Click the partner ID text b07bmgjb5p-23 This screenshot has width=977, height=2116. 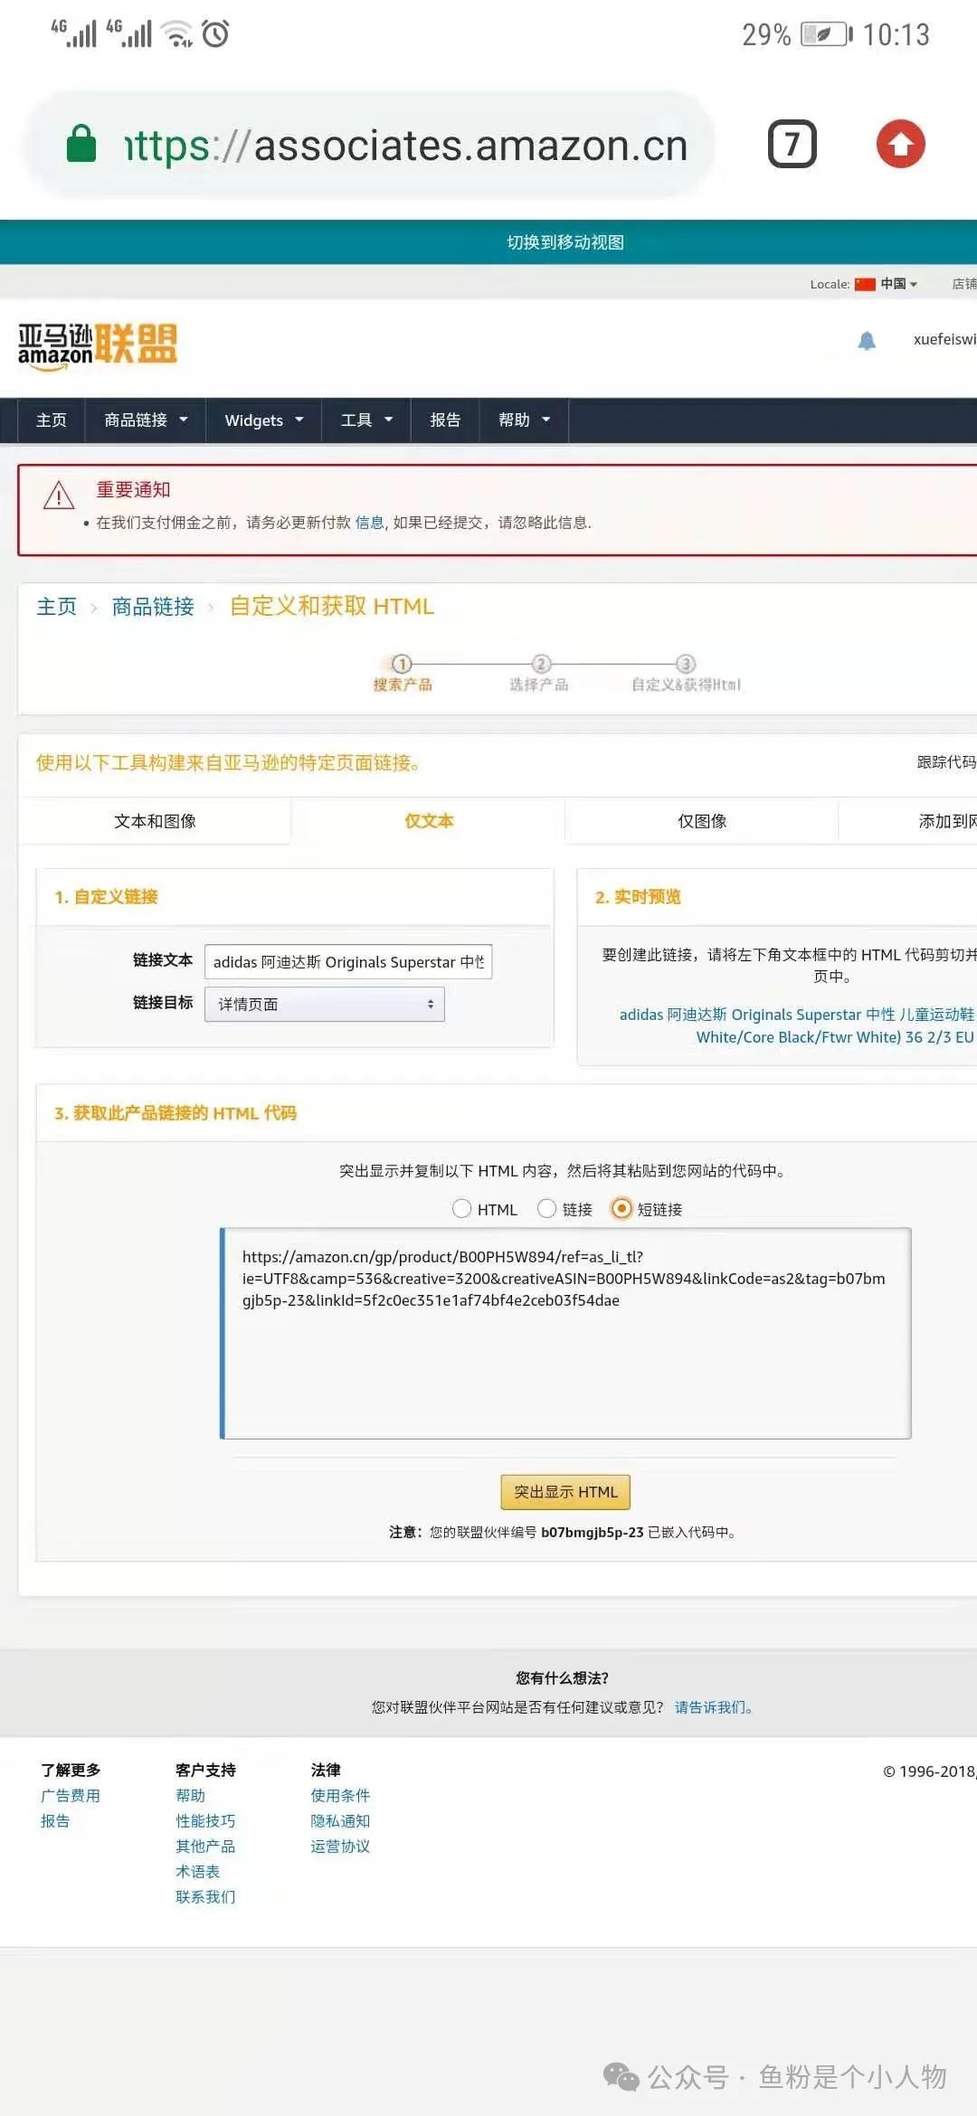tap(593, 1533)
